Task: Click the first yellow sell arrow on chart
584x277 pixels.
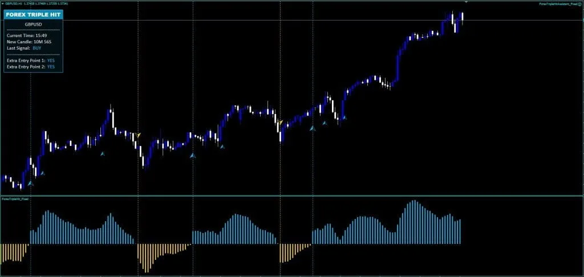Action: (139, 135)
